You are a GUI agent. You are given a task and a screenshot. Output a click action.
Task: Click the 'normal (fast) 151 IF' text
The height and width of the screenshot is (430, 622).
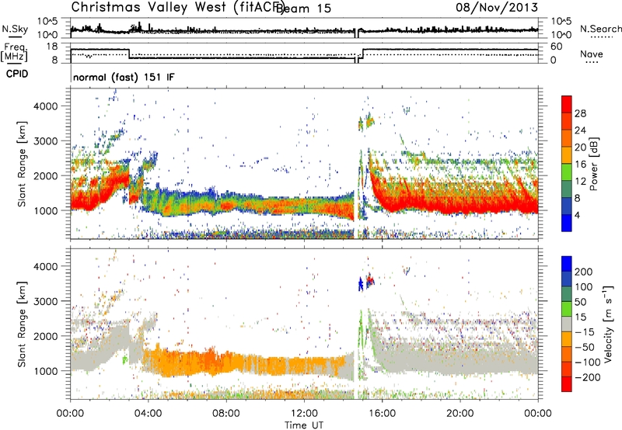click(x=124, y=77)
